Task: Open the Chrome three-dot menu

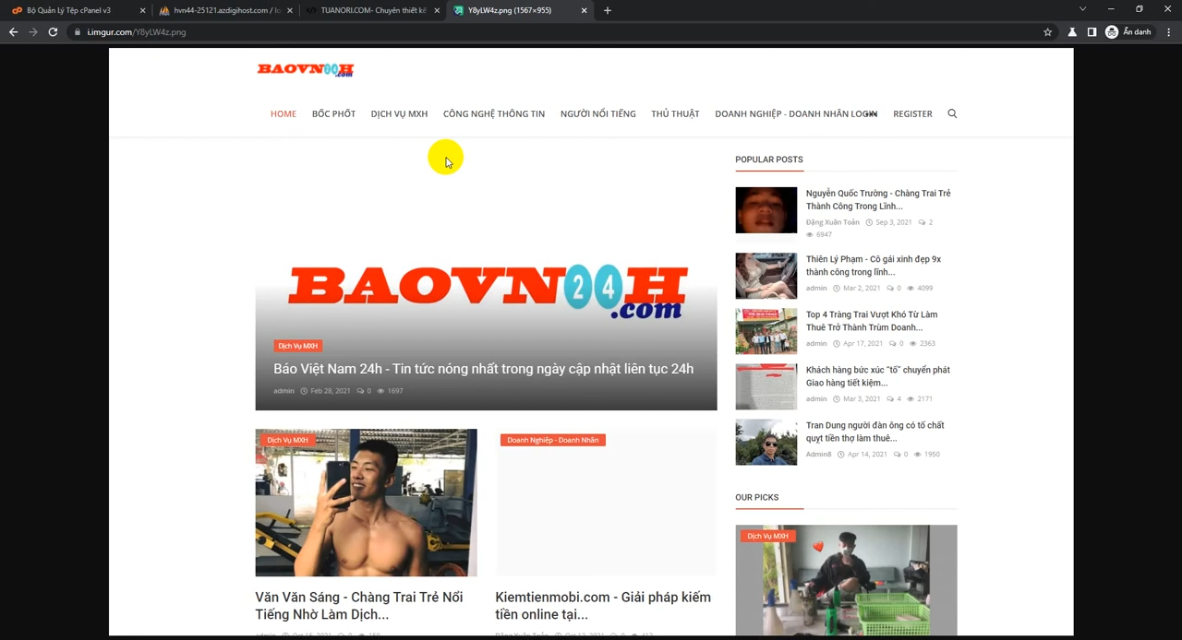Action: (x=1168, y=31)
